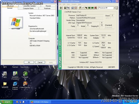139x104 pixels.
Task: Click the question mark help button in System Properties
Action: coord(52,1)
